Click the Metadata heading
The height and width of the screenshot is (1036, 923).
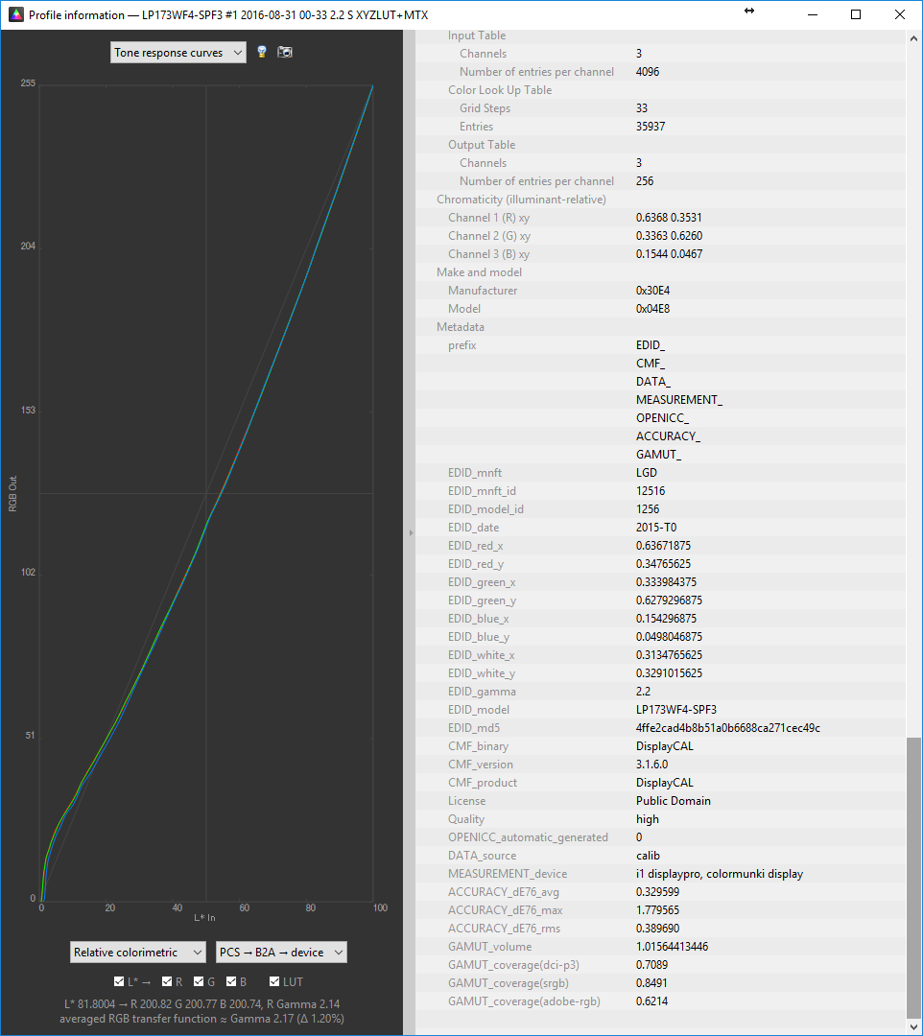(460, 327)
